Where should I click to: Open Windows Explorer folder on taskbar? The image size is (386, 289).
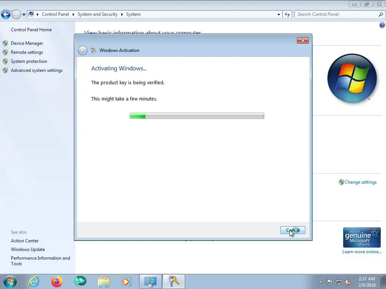point(104,281)
